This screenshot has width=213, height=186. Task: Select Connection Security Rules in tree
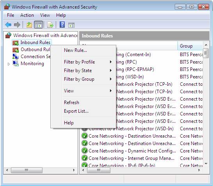35,57
